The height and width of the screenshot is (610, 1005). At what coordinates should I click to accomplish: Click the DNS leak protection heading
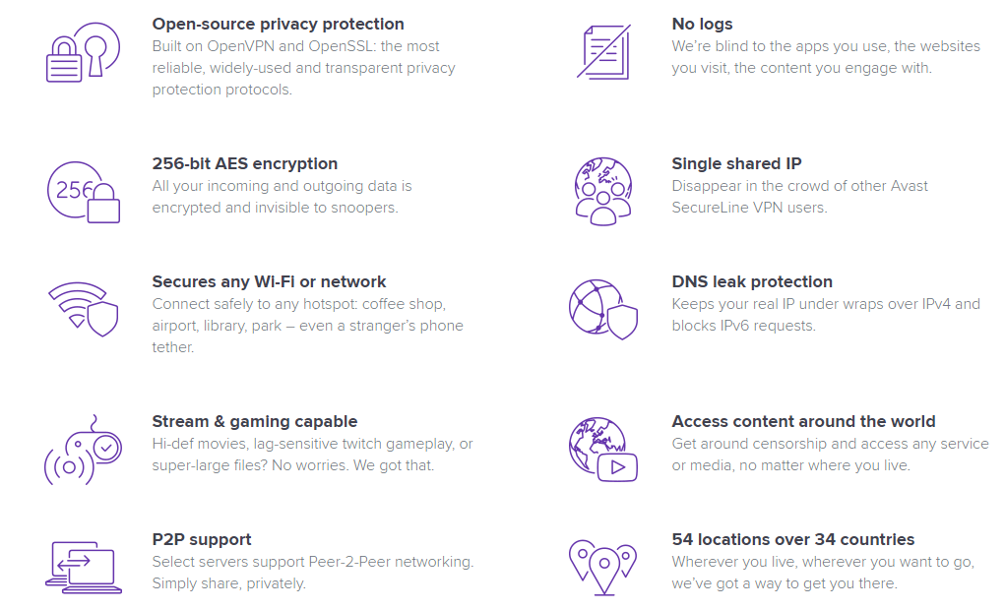tap(752, 282)
